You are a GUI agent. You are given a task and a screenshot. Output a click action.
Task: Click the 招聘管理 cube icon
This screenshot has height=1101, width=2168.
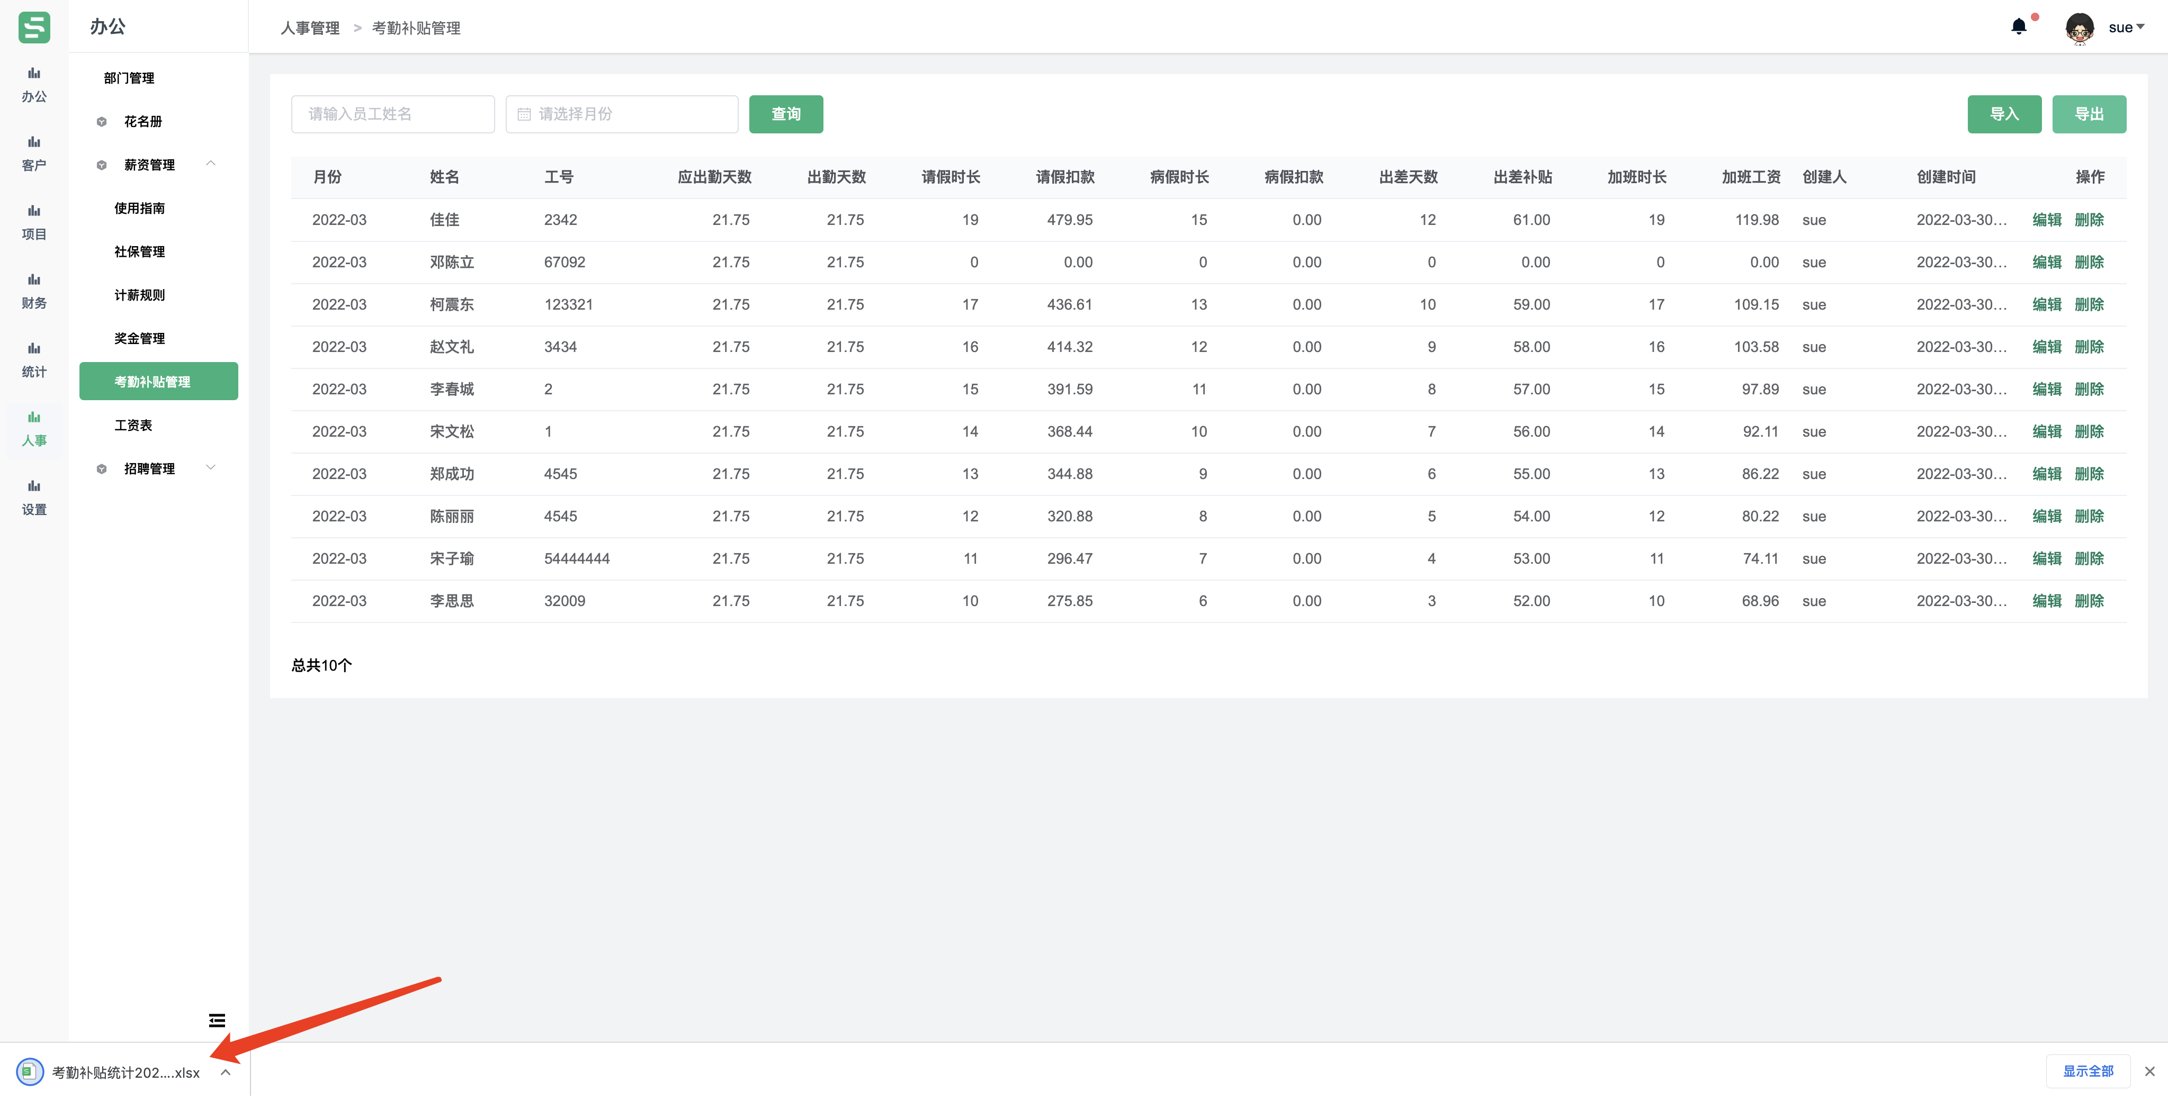pos(102,468)
